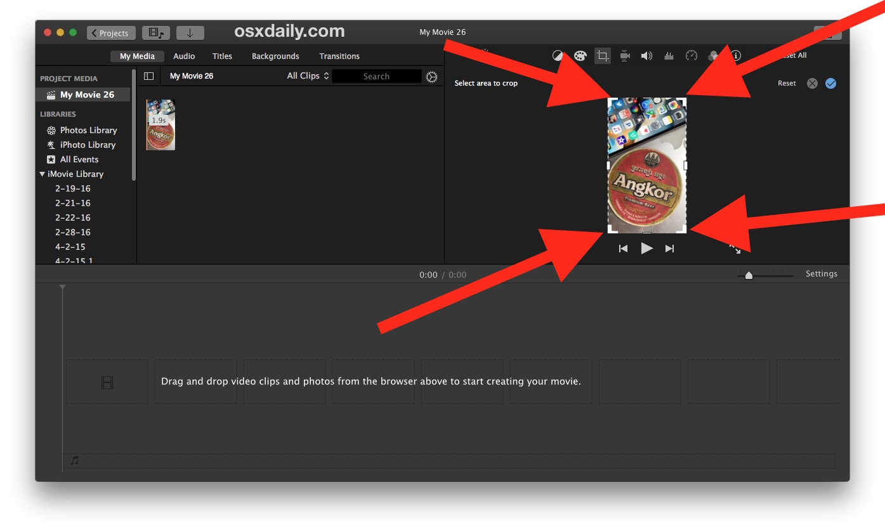Switch to the Audio tab

pyautogui.click(x=184, y=56)
